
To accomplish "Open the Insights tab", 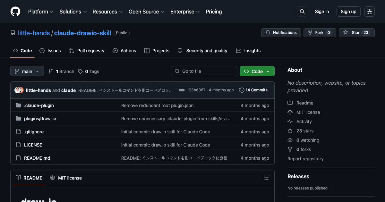I will pos(248,51).
